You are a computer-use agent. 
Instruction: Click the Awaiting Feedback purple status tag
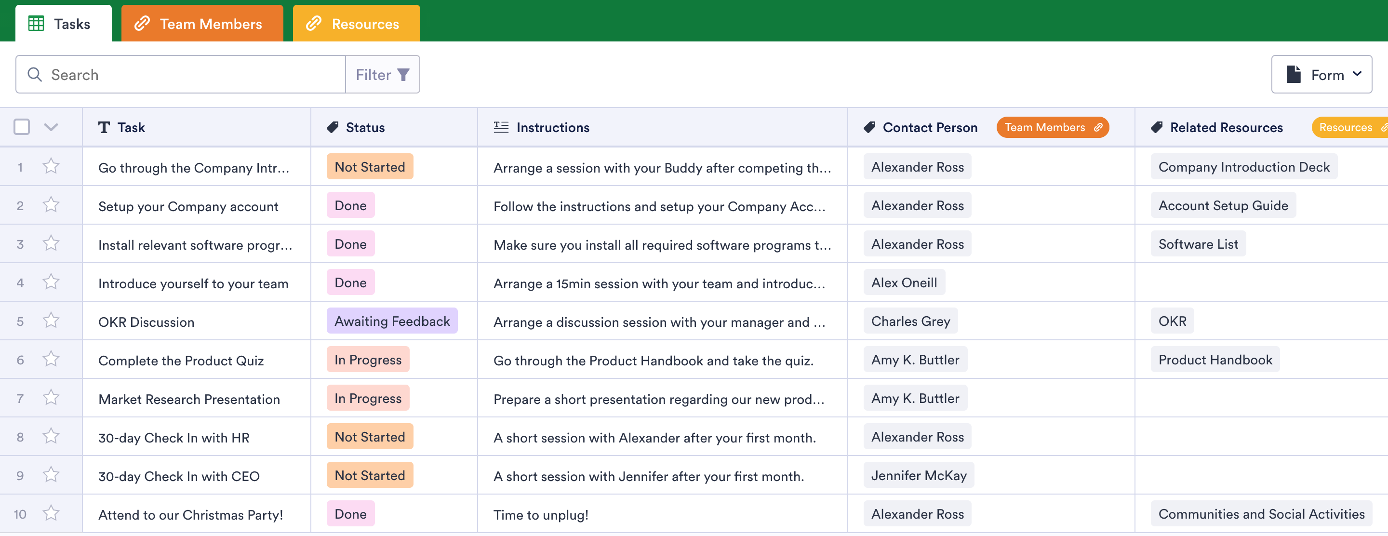[392, 321]
